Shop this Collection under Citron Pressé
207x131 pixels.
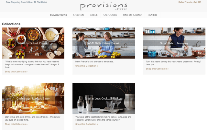coord(87,66)
